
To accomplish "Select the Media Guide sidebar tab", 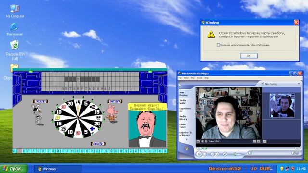I will coord(183,101).
